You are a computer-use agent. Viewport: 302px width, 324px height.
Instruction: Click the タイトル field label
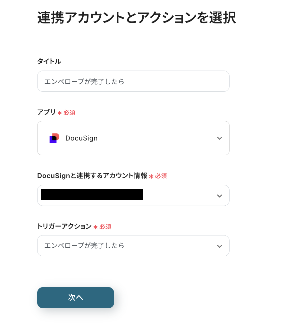(x=49, y=61)
